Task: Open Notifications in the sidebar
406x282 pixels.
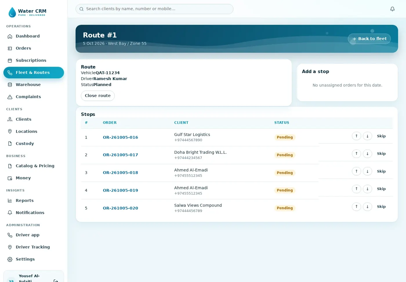Action: (x=34, y=213)
